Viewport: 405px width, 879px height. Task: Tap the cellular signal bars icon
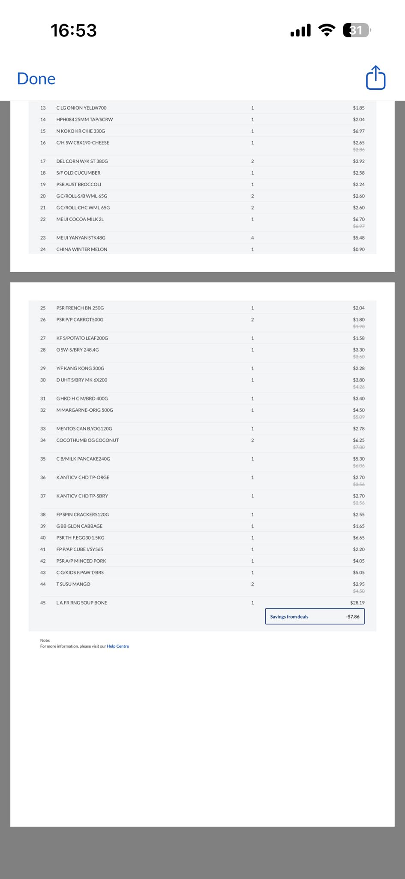(x=300, y=30)
